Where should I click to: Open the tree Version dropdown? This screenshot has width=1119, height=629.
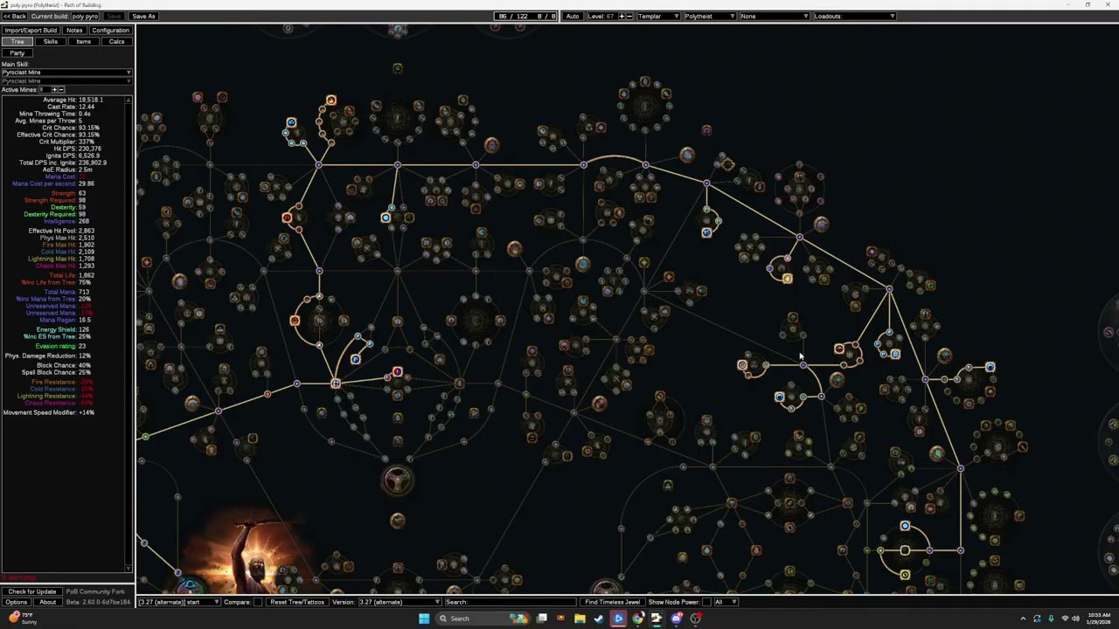click(399, 602)
